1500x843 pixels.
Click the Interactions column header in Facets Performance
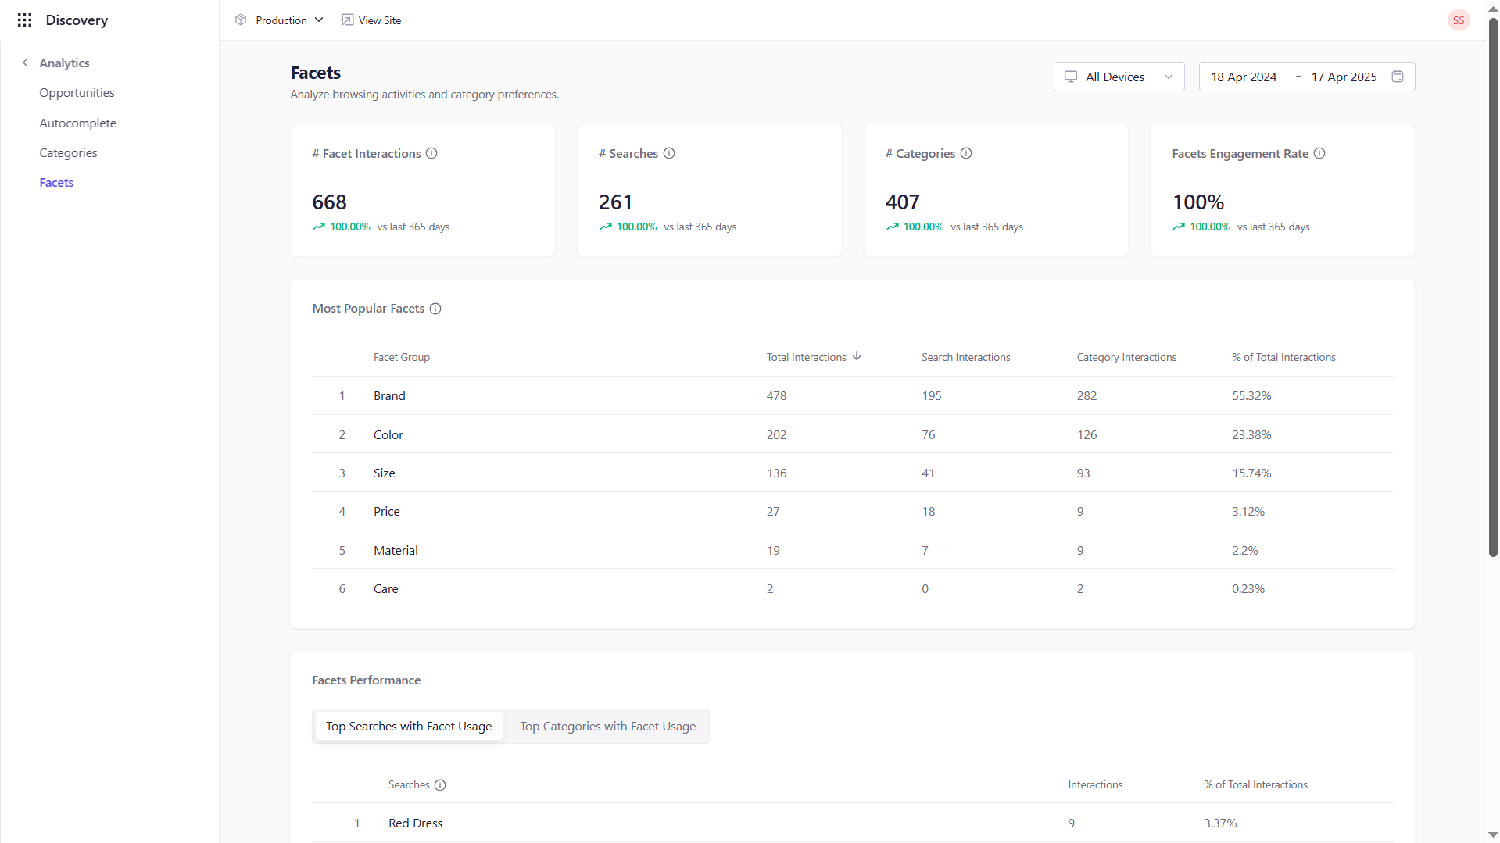tap(1095, 784)
